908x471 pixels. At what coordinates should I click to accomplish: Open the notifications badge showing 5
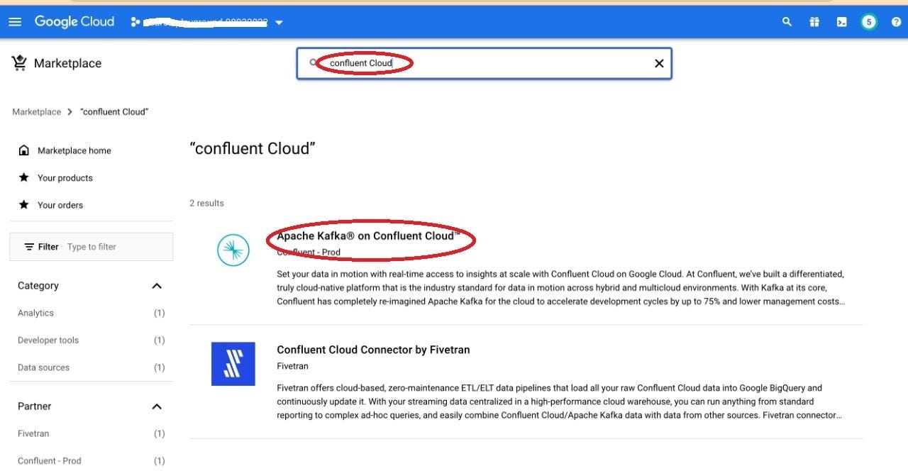coord(869,22)
